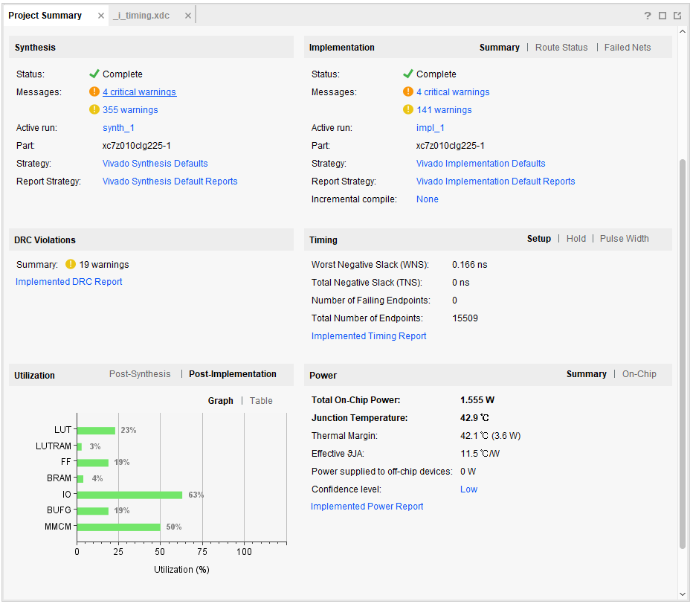Click the help question mark icon
The height and width of the screenshot is (604, 693).
[x=648, y=16]
